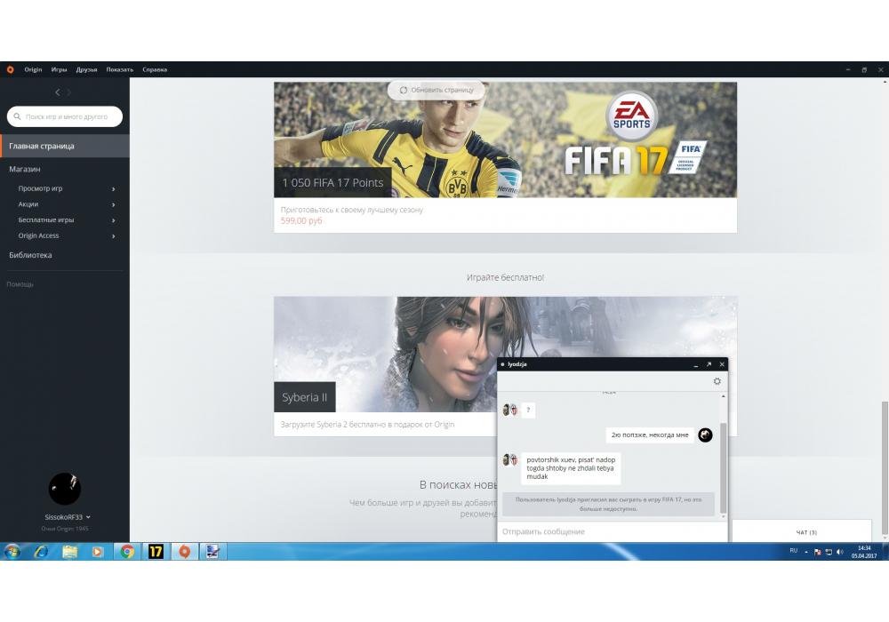Open Windows Explorer folder taskbar icon

(x=69, y=551)
